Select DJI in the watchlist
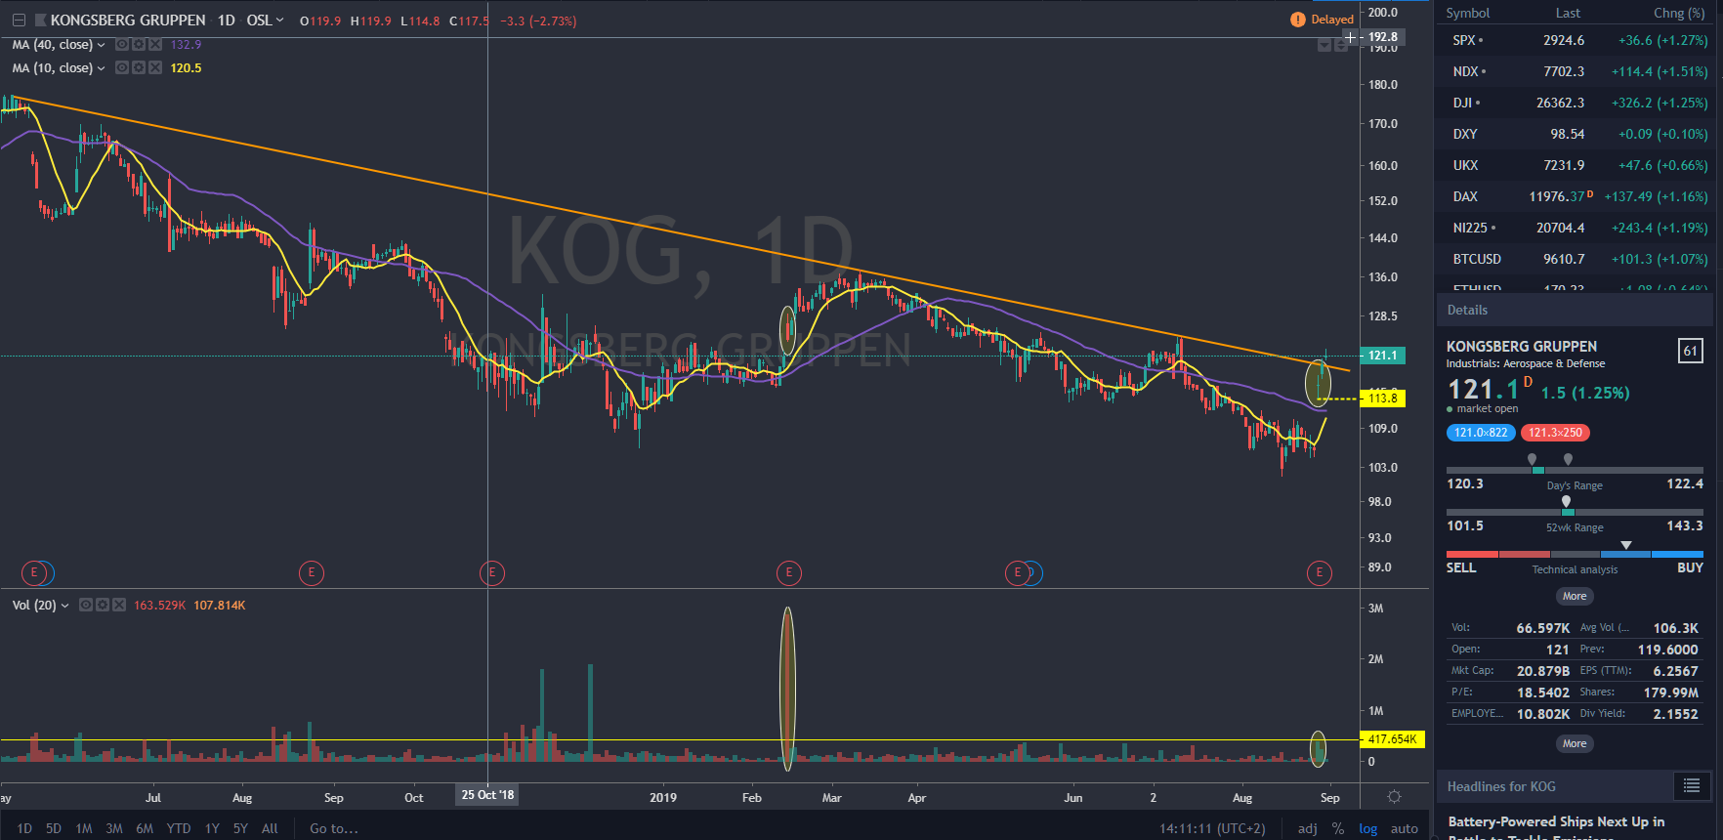This screenshot has width=1723, height=840. [x=1575, y=103]
